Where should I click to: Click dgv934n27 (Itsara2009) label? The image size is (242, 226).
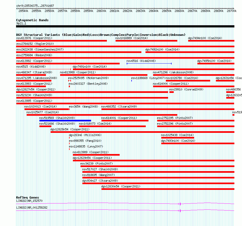tap(100, 181)
